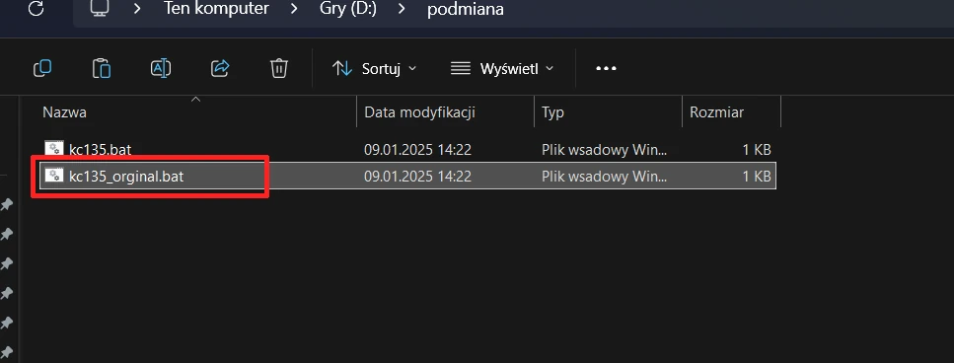This screenshot has width=954, height=363.
Task: Go to Gry (D:) breadcrumb
Action: 348,10
